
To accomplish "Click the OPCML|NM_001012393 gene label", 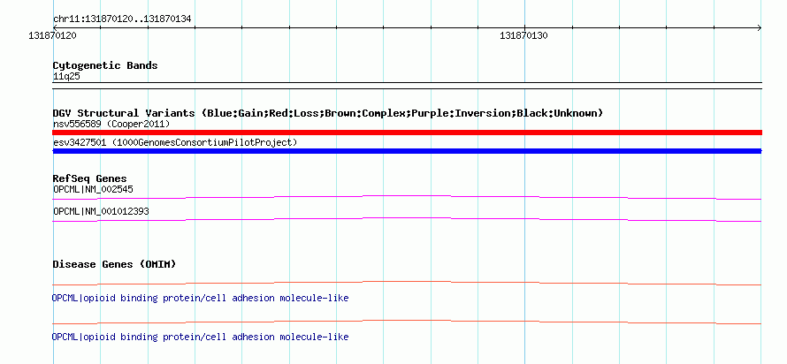I will [101, 211].
